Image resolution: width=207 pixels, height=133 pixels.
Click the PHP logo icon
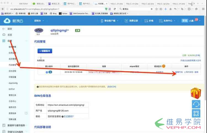pyautogui.click(x=39, y=30)
